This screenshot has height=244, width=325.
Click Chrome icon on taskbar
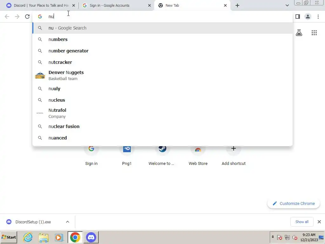75,237
